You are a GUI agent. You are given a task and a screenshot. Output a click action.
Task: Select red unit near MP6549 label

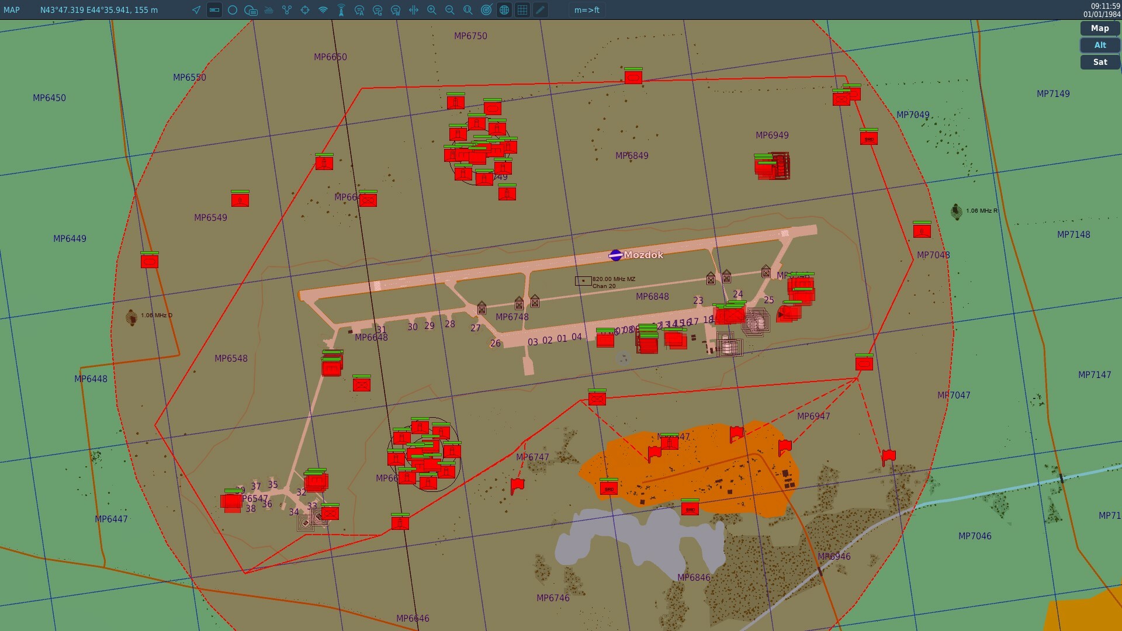click(x=240, y=199)
